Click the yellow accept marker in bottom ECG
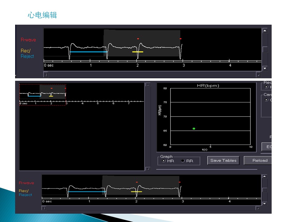The image size is (296, 222). [136, 192]
